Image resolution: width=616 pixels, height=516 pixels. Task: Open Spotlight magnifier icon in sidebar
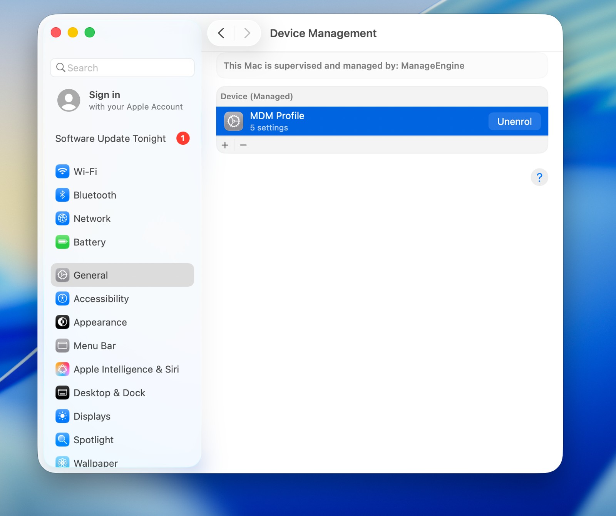click(x=62, y=440)
